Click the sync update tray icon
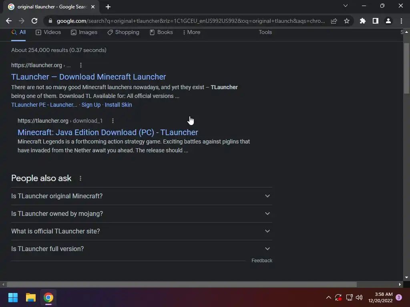The height and width of the screenshot is (307, 410). 338,297
